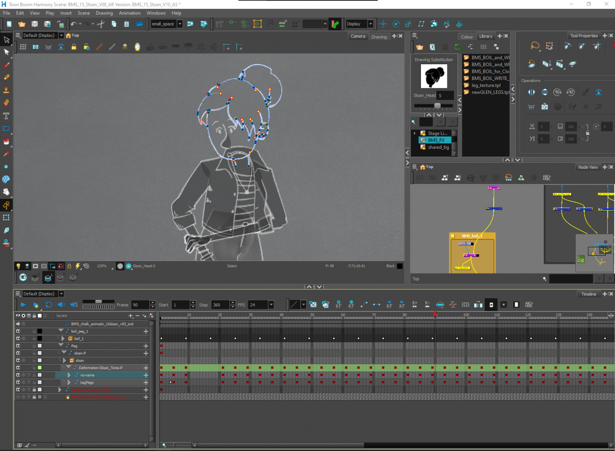Toggle visibility of the boil_peg_1 layer
The image size is (615, 451).
(18, 331)
